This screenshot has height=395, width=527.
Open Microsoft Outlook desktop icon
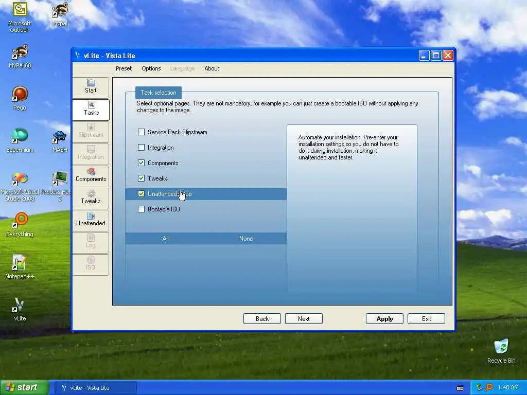20,17
